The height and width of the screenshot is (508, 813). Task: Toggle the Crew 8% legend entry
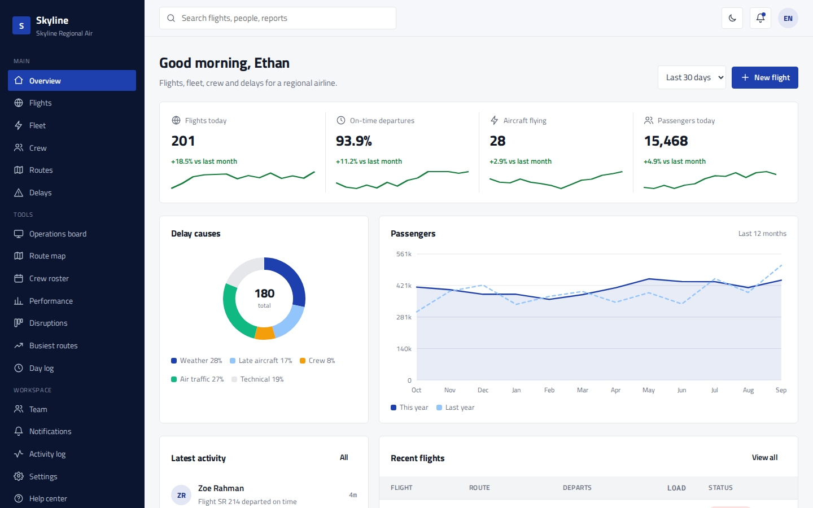[317, 361]
